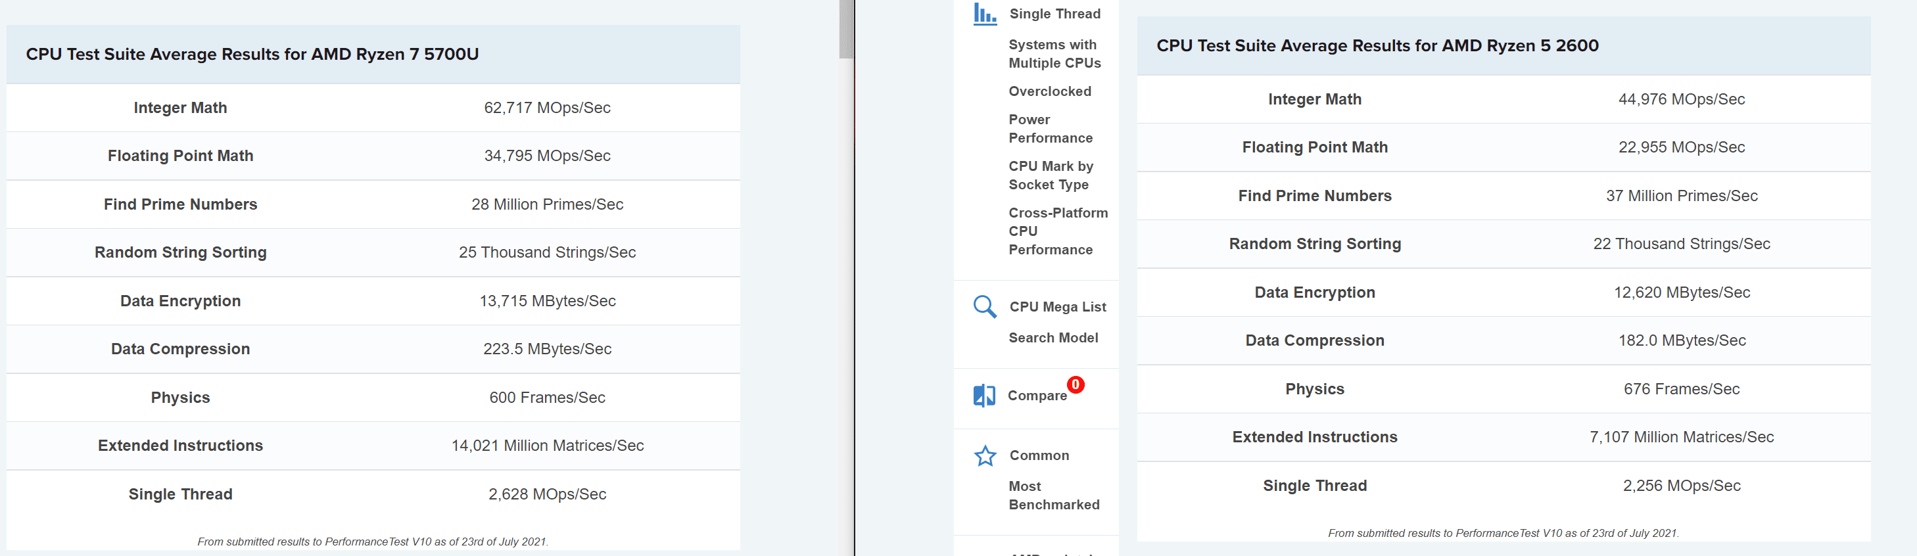This screenshot has height=556, width=1917.
Task: Click the 13,715 MBytes/Sec value
Action: [547, 302]
